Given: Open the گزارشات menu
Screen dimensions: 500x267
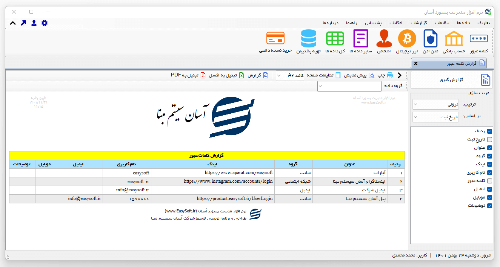Looking at the screenshot, I should point(418,23).
